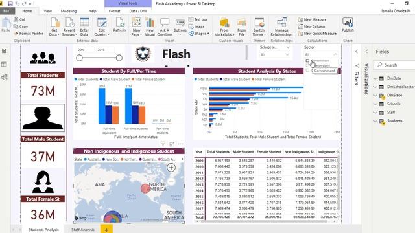The height and width of the screenshot is (233, 415).
Task: Open the Get Data menu
Action: click(x=54, y=27)
